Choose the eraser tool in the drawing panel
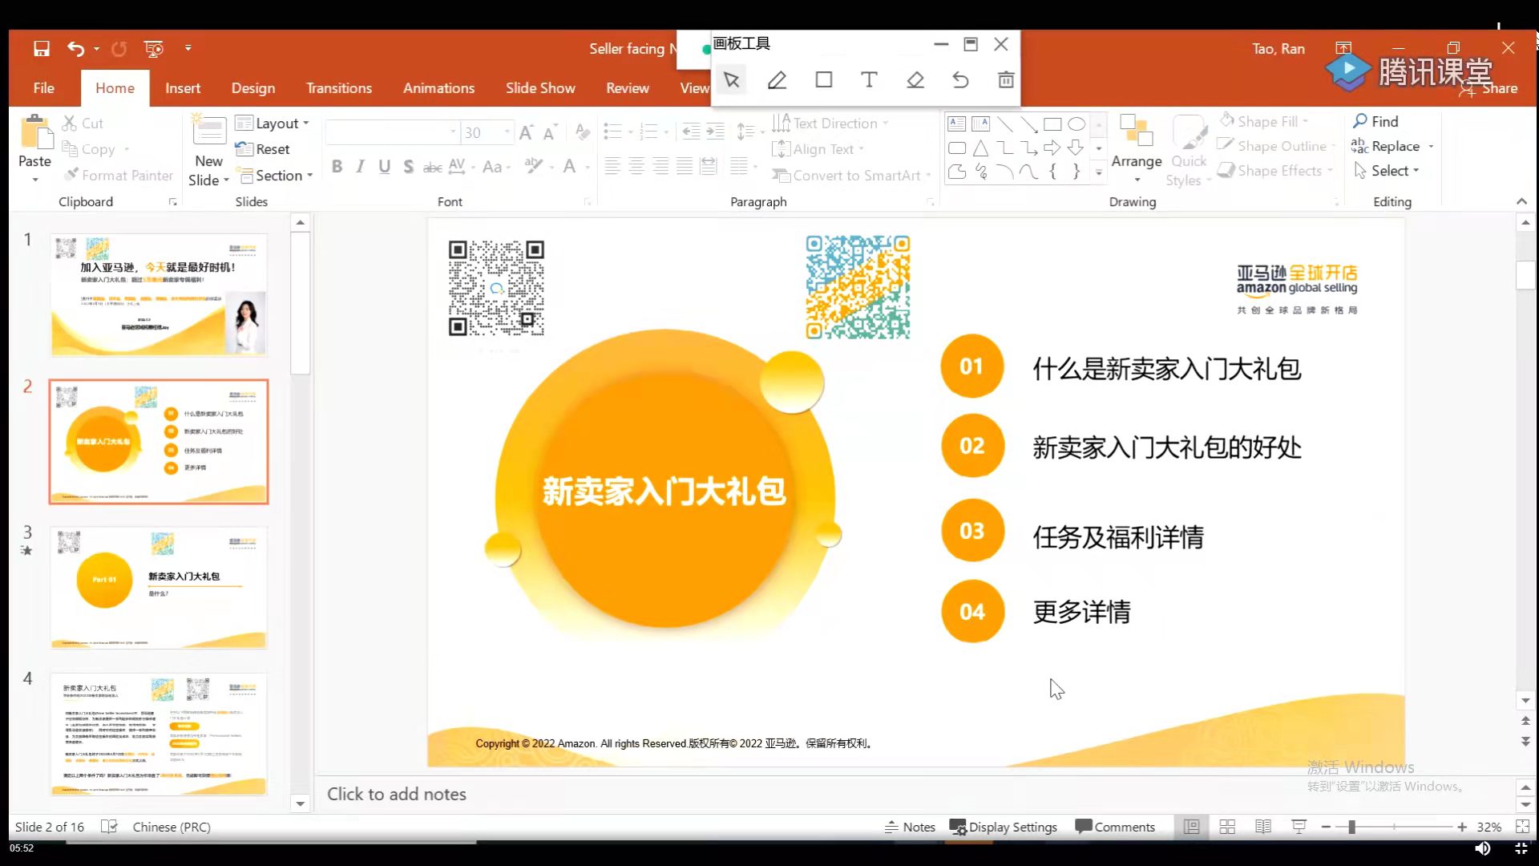Screen dimensions: 1539x866 [x=915, y=79]
